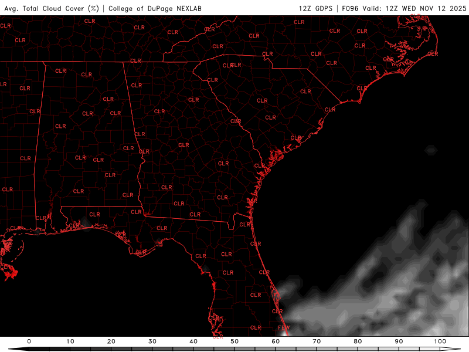Image resolution: width=469 pixels, height=352 pixels.
Task: Click the colorbar tick label '80'
Action: coord(358,341)
